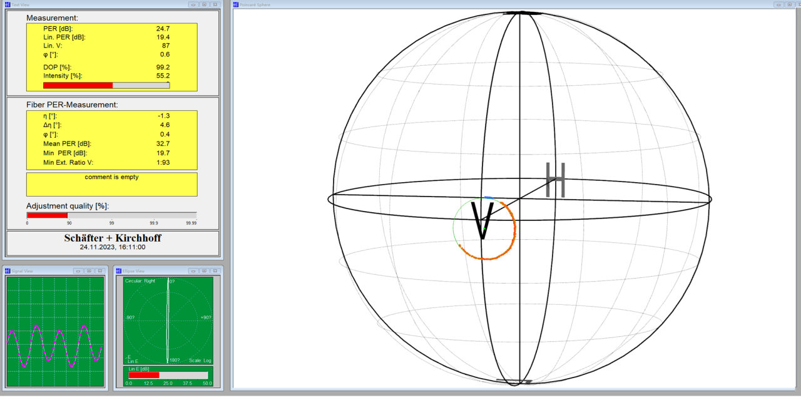Close the Text View window

(215, 4)
